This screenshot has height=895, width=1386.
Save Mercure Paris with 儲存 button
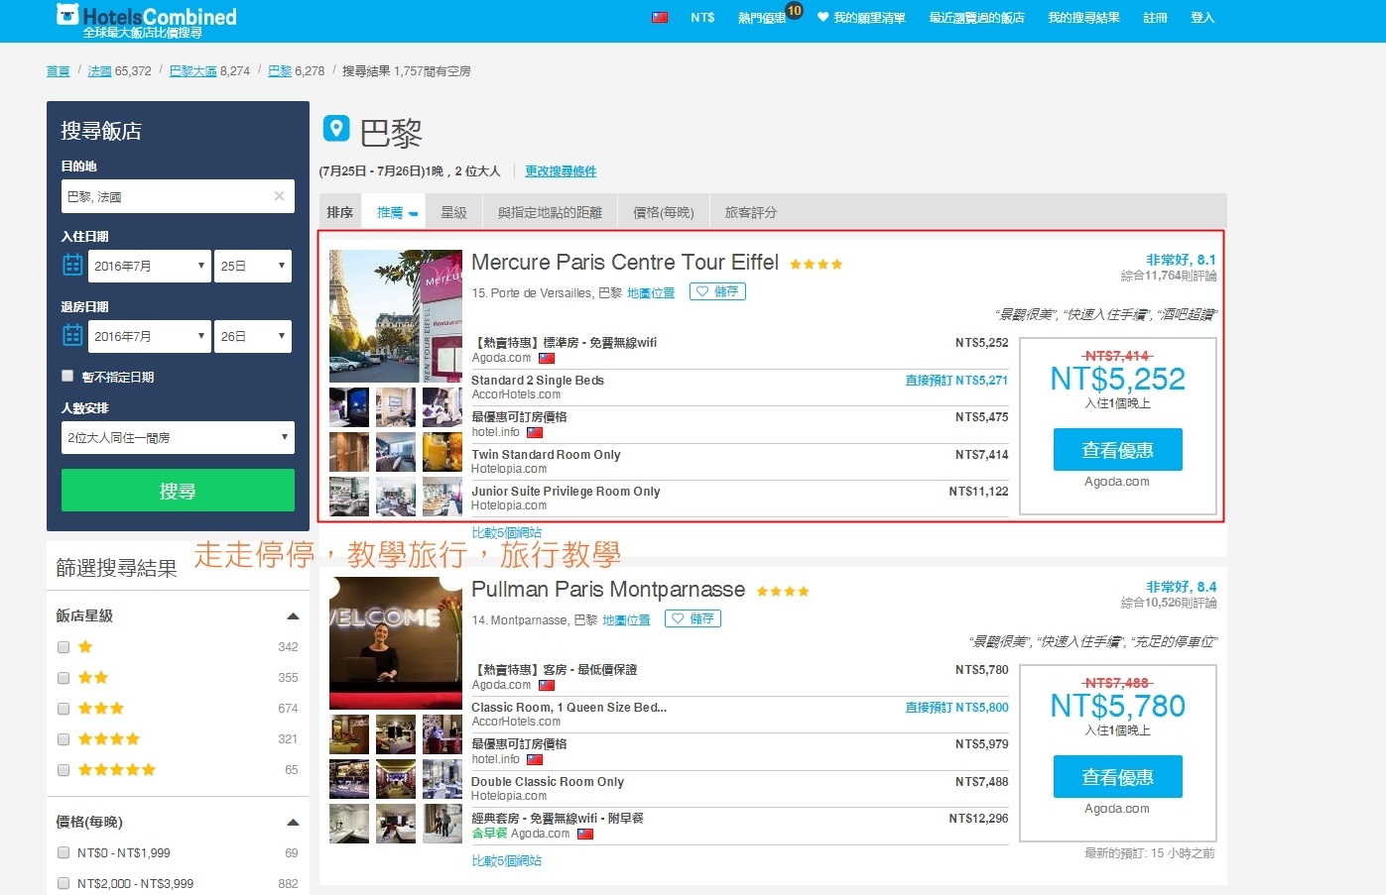pyautogui.click(x=717, y=291)
